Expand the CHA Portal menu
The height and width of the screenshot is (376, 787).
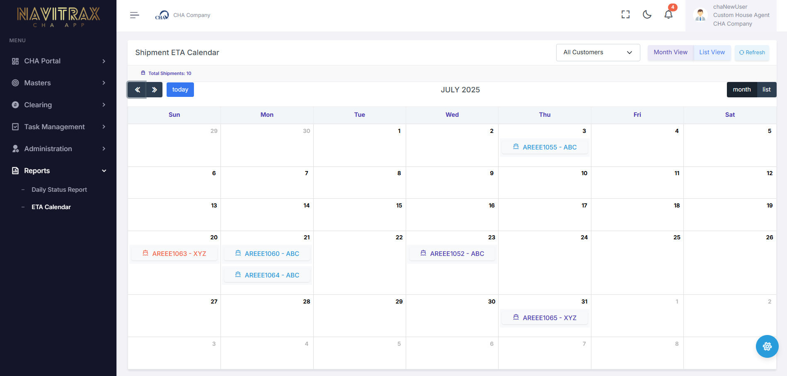58,61
